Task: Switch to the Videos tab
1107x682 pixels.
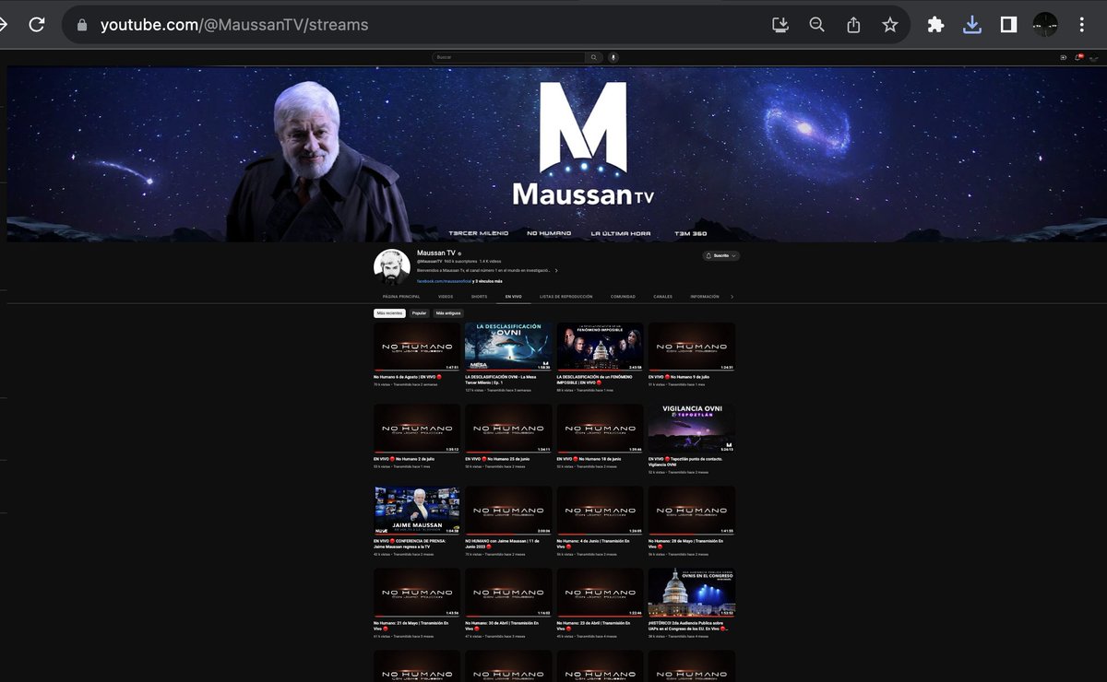Action: (x=446, y=297)
